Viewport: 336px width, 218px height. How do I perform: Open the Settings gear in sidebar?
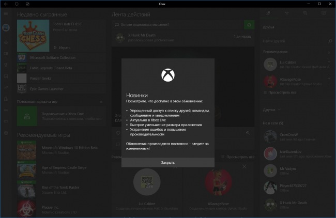(6, 133)
